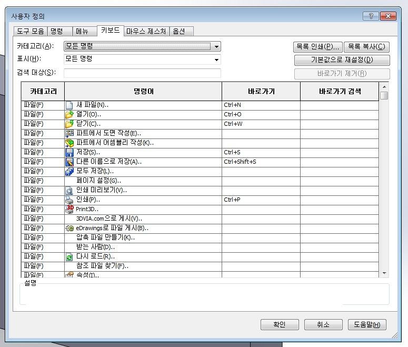This screenshot has width=408, height=347.
Task: Click the Make Assembly from Part icon
Action: coord(69,143)
